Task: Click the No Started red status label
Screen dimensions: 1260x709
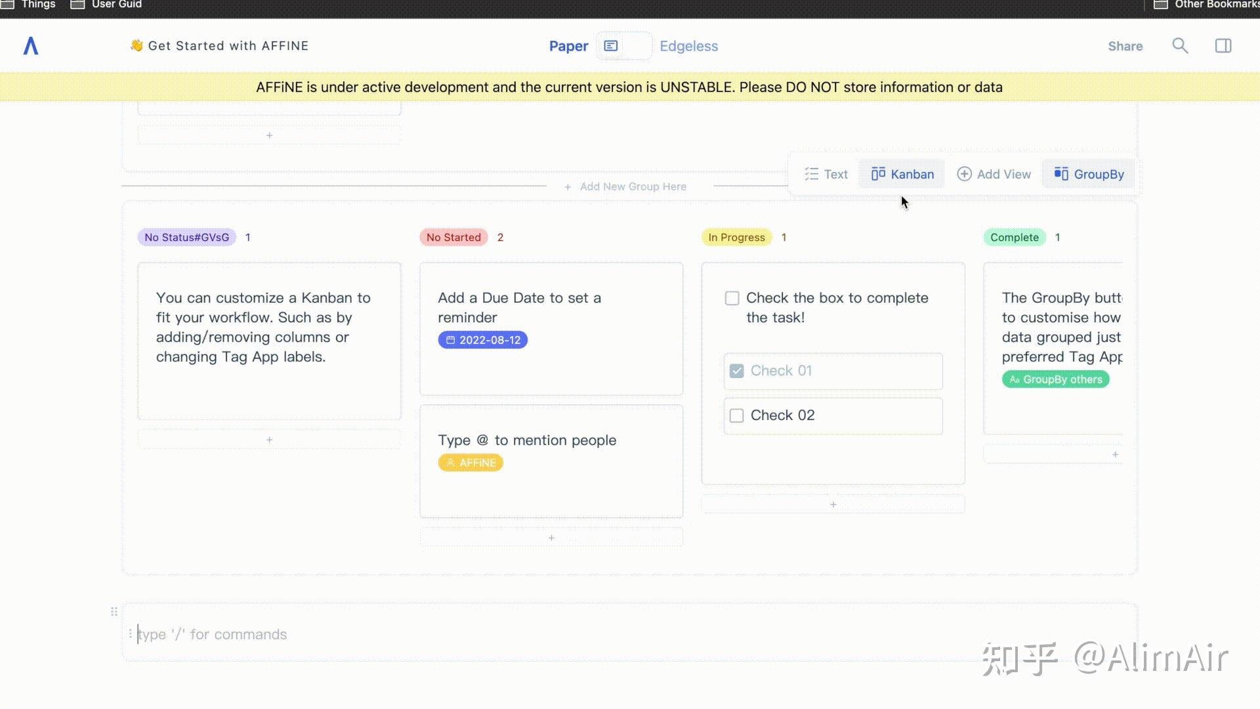Action: 453,238
